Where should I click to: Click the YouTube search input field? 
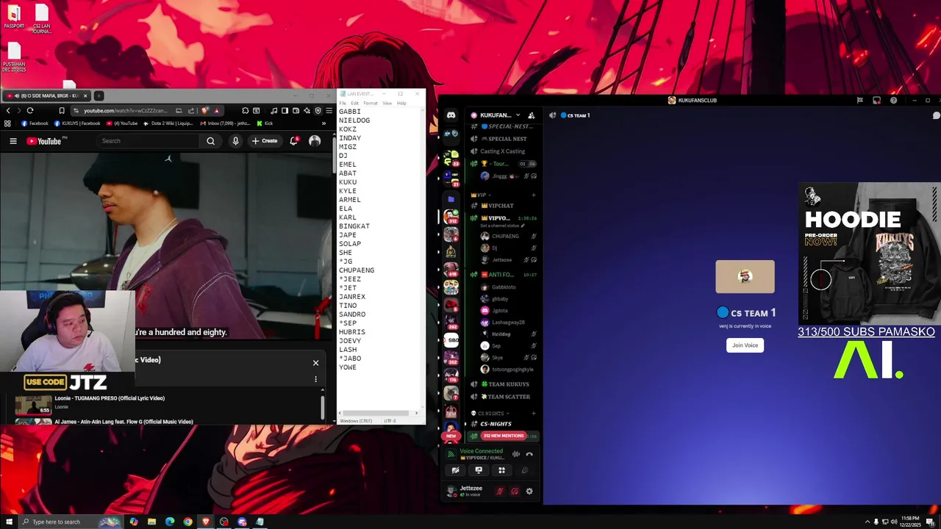coord(149,141)
